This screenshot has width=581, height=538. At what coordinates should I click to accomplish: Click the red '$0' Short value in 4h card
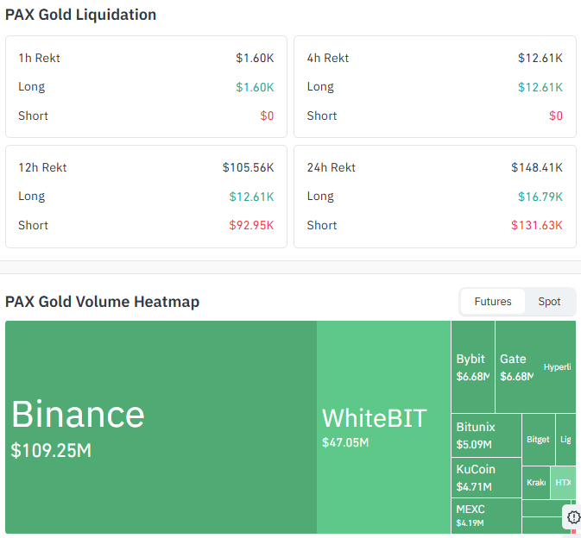tap(556, 116)
